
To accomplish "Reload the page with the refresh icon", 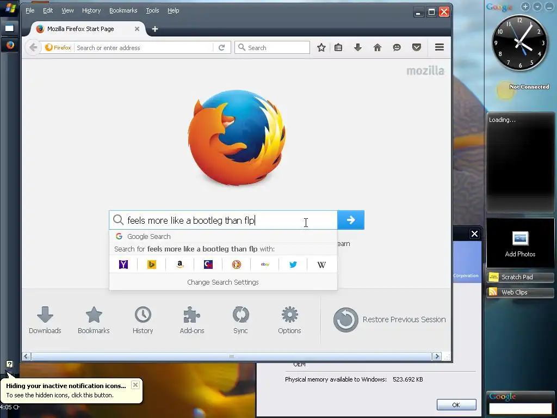I will coord(222,47).
